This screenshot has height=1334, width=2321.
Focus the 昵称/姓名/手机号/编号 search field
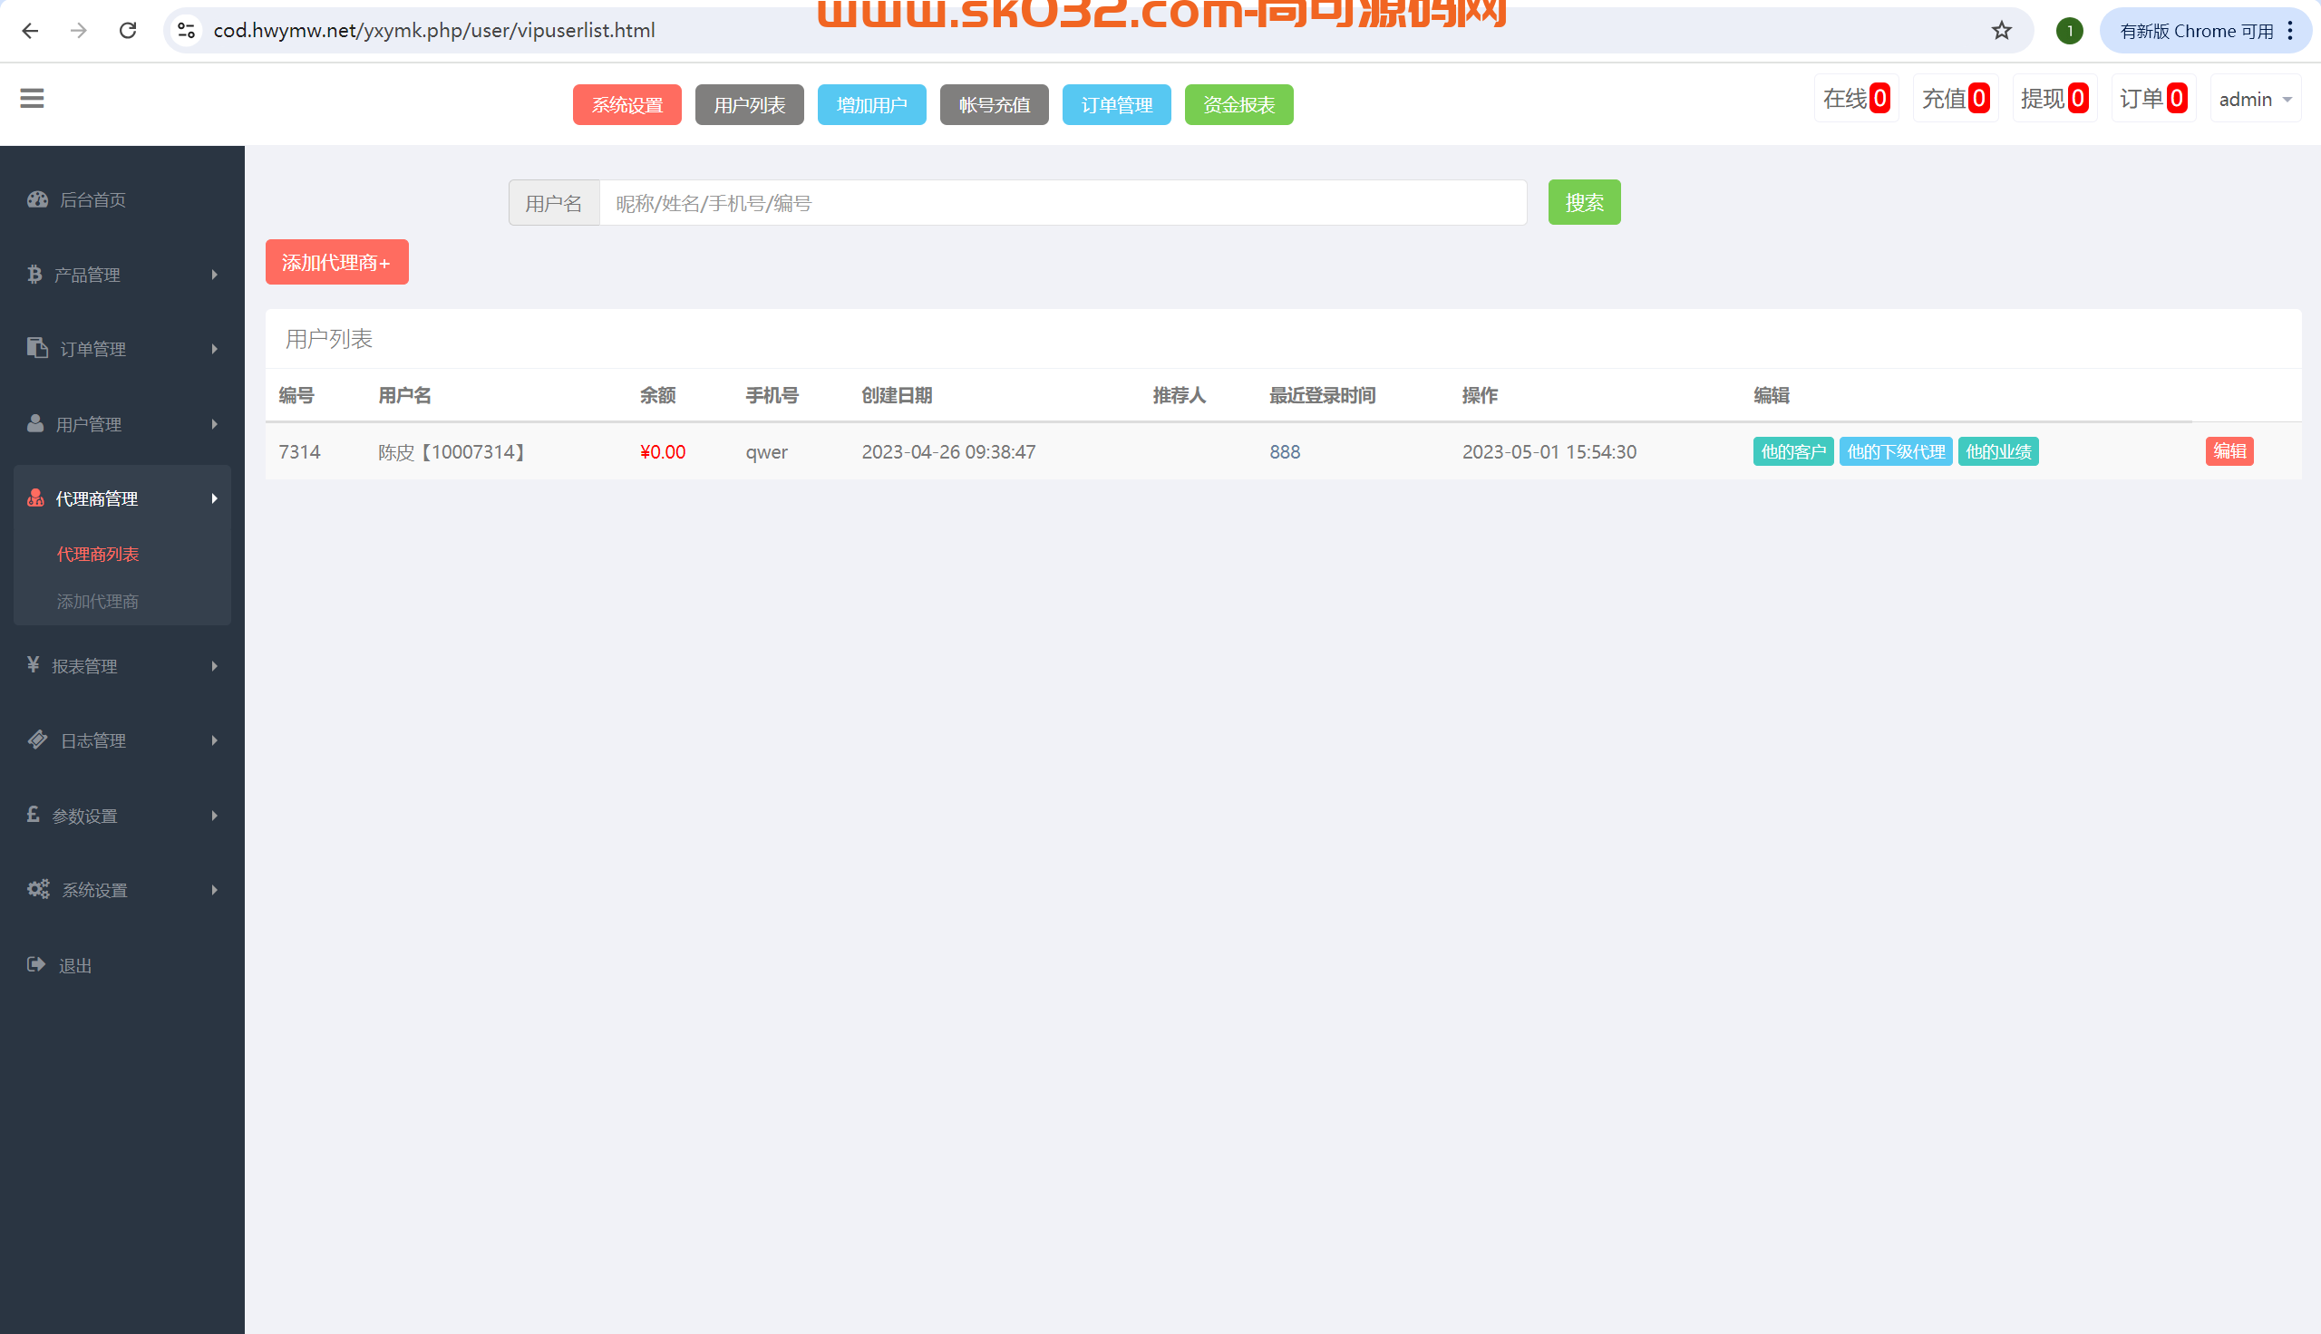pyautogui.click(x=1062, y=202)
